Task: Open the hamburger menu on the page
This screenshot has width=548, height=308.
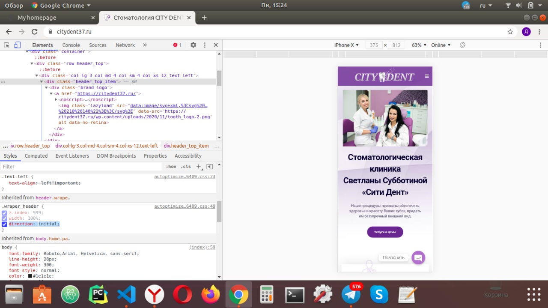Action: tap(426, 76)
